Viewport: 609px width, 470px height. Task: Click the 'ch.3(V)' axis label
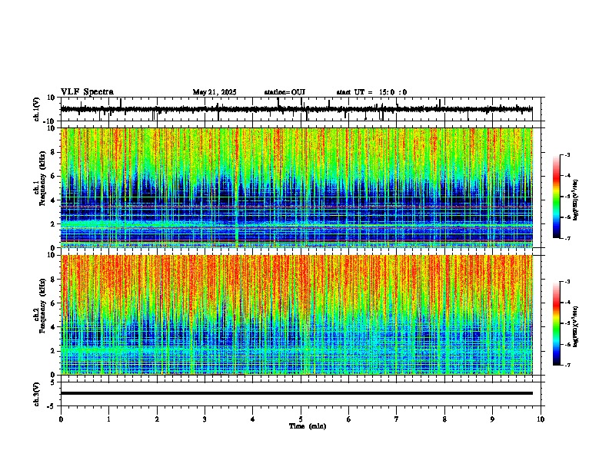(x=37, y=394)
